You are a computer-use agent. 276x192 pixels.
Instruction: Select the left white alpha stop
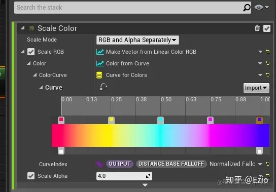pos(61,150)
